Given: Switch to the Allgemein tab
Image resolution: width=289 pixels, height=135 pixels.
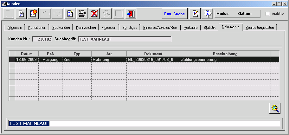Looking at the screenshot, I should [x=15, y=28].
